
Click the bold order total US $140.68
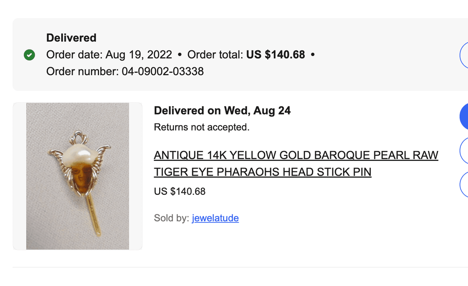click(275, 55)
